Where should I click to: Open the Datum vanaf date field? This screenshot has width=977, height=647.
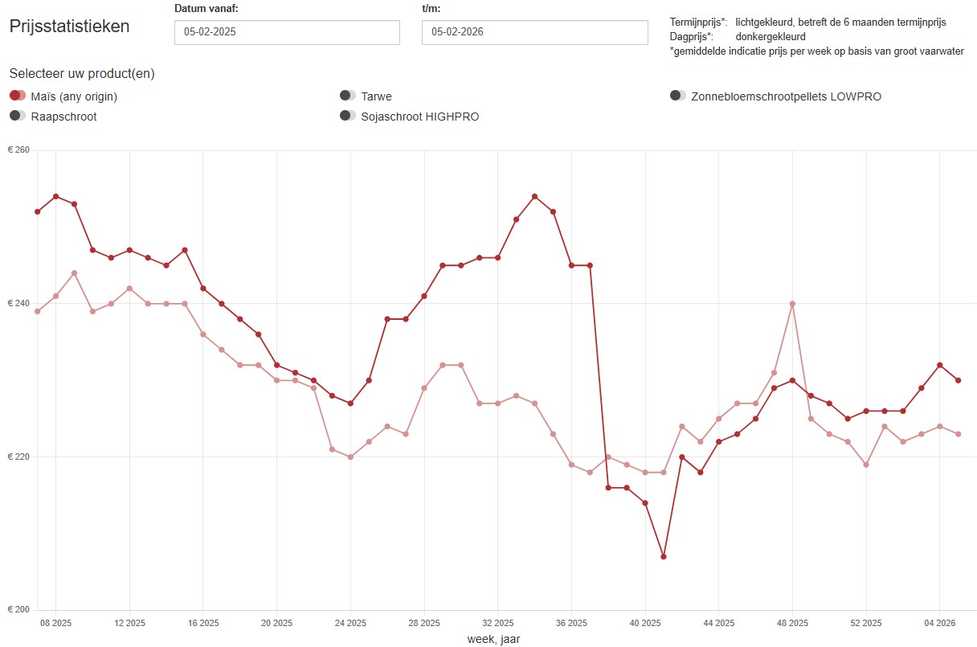tap(287, 32)
